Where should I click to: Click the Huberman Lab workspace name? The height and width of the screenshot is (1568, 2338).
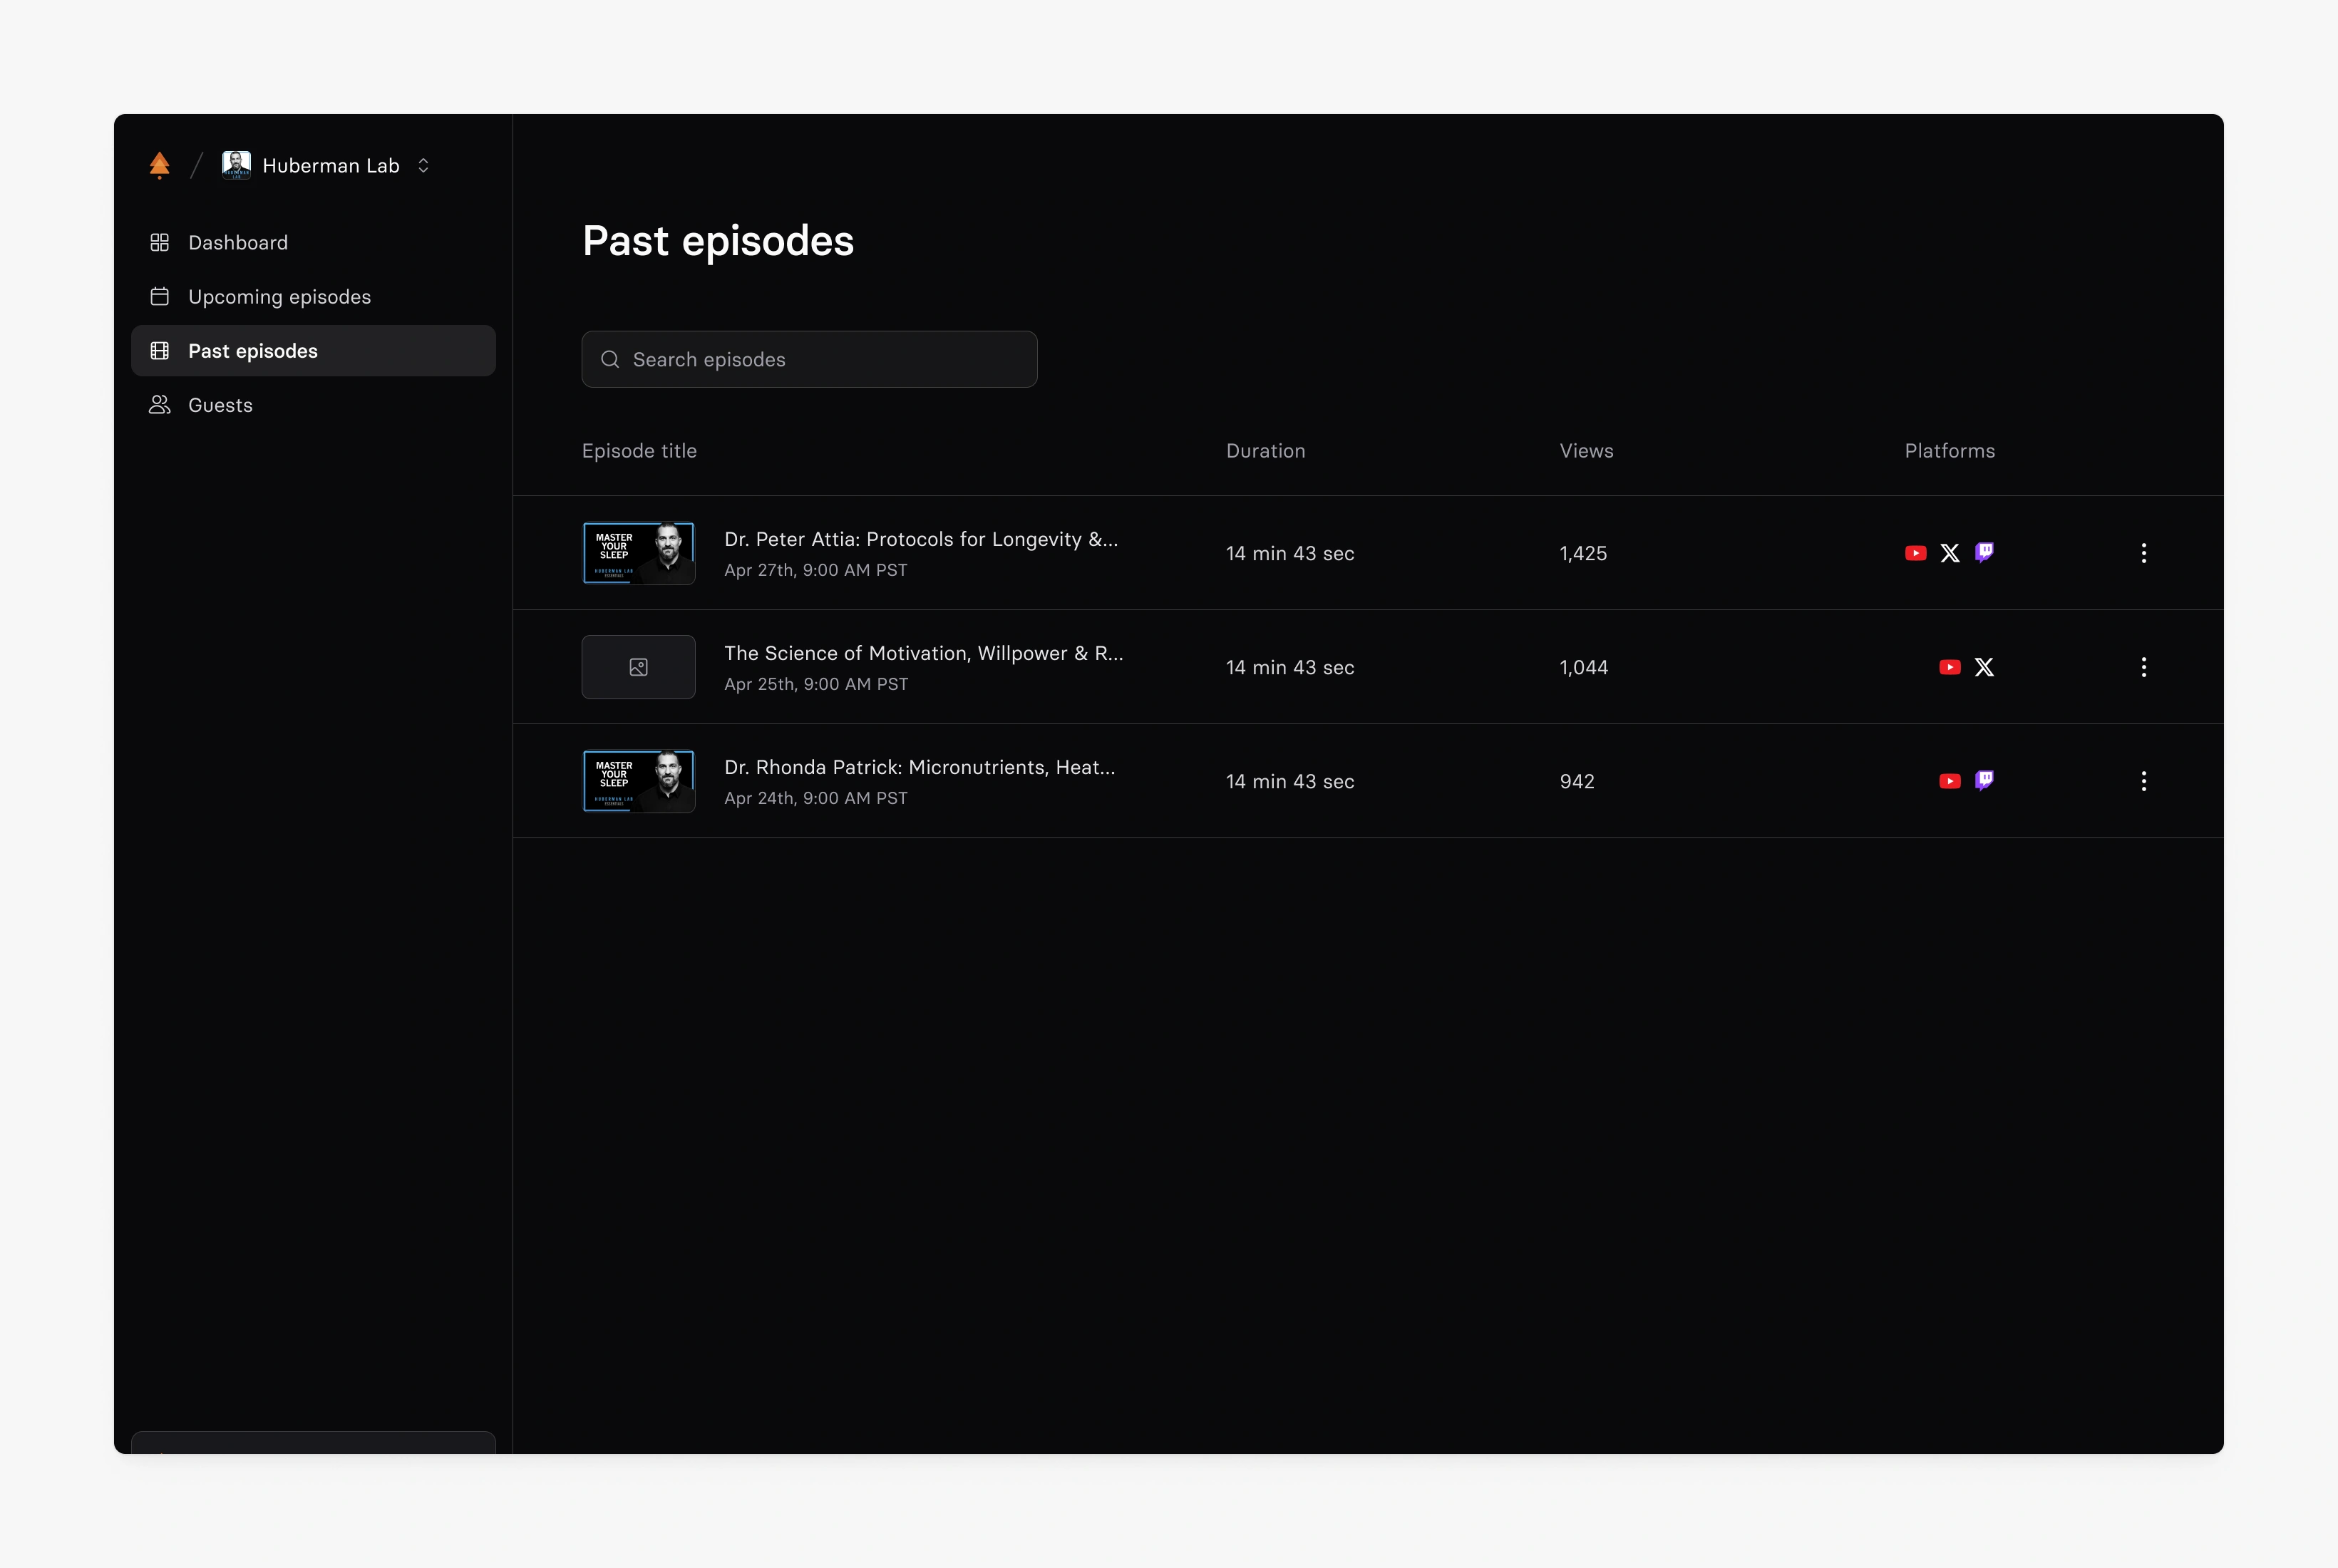331,166
